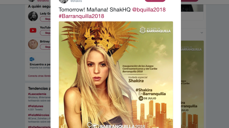Expand the chevron dropdown on right tweet
Viewport: 229px width, 128px height.
(202, 33)
